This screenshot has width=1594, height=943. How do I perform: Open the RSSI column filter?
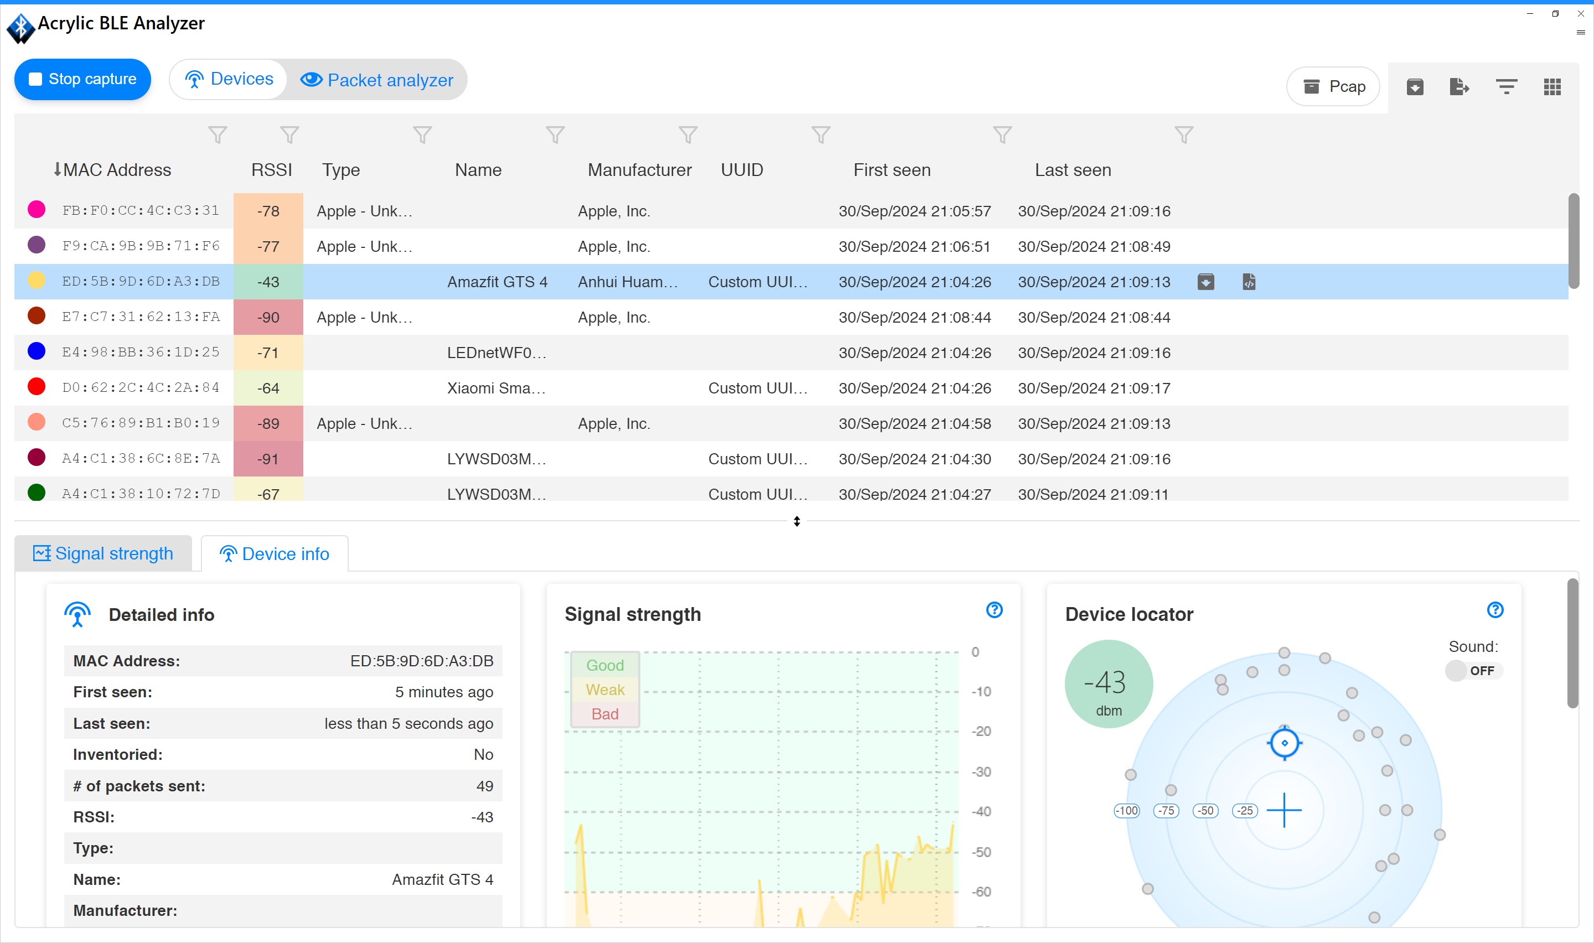click(289, 134)
